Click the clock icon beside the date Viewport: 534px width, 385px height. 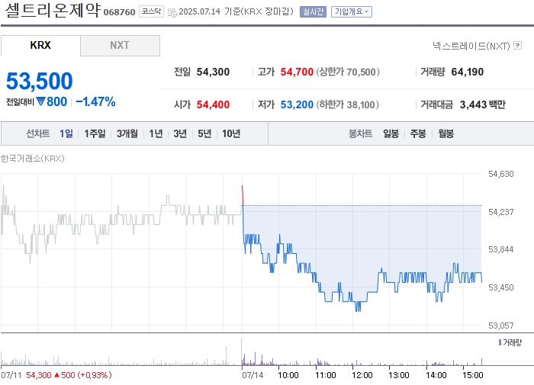click(172, 13)
